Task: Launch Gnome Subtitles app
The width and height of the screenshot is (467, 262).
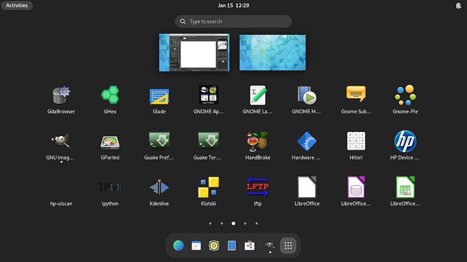Action: (x=356, y=100)
